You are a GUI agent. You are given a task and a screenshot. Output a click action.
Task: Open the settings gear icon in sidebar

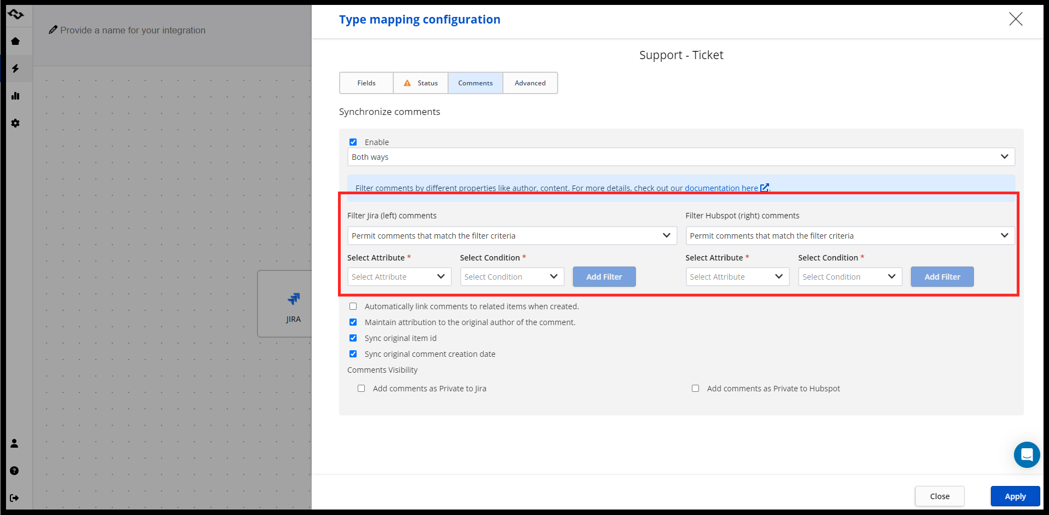15,123
